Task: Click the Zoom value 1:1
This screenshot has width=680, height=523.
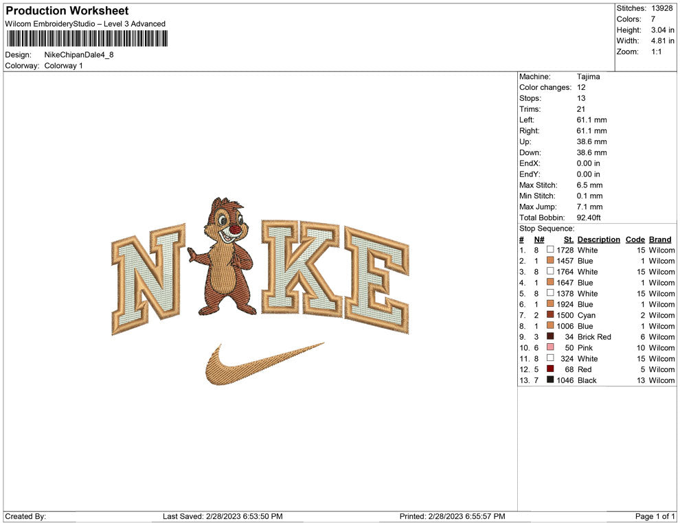Action: pos(656,51)
